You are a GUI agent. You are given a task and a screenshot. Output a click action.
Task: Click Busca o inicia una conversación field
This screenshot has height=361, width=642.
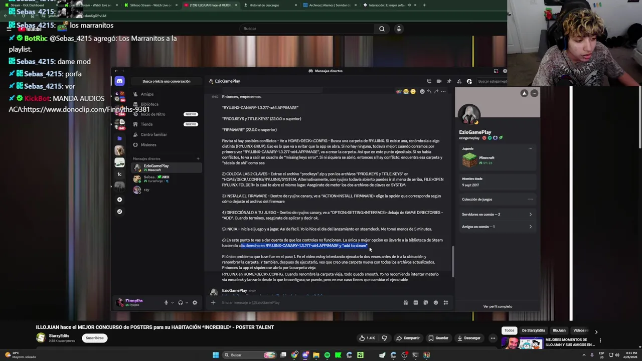166,81
